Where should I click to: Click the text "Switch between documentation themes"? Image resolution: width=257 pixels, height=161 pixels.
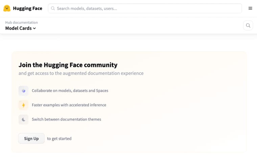click(66, 119)
